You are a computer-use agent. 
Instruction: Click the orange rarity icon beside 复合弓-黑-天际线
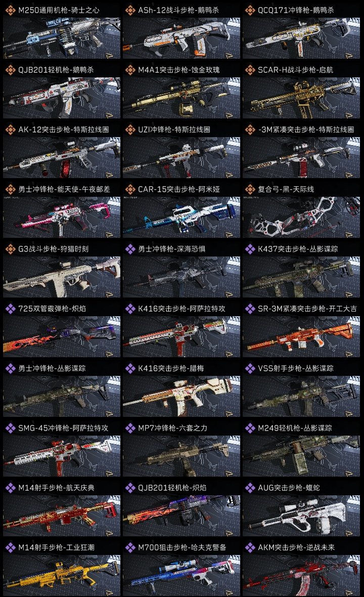[x=250, y=189]
